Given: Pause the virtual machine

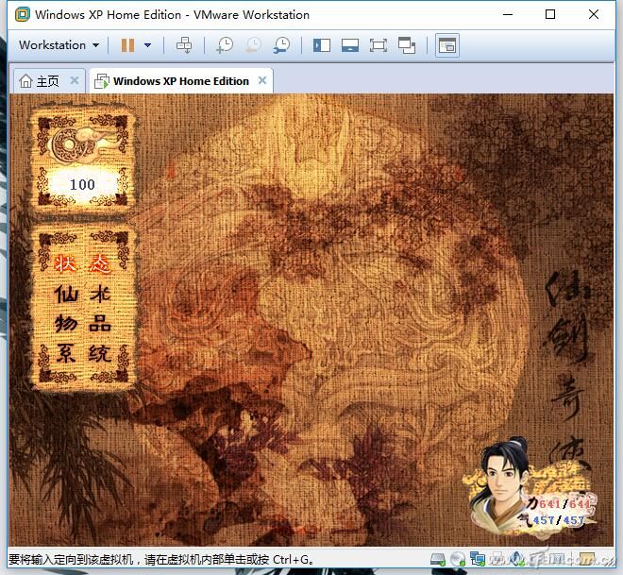Looking at the screenshot, I should coord(127,45).
